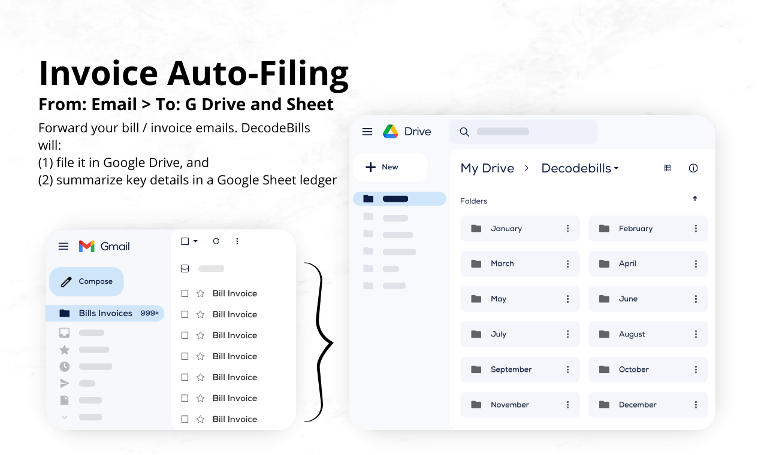
Task: Star the last Bill Invoice email
Action: [x=201, y=419]
